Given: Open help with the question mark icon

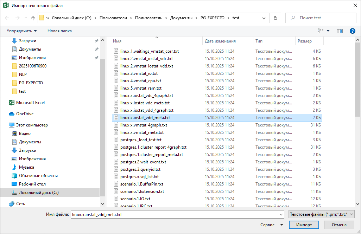Looking at the screenshot, I should point(352,31).
